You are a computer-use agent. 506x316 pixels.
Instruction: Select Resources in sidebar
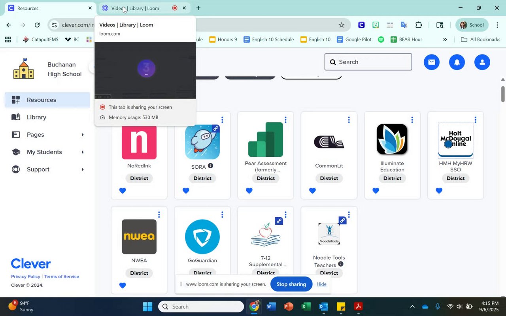[x=47, y=100]
